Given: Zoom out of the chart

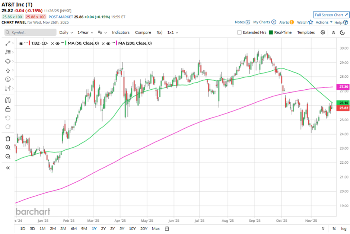Looking at the screenshot, I should [7, 157].
